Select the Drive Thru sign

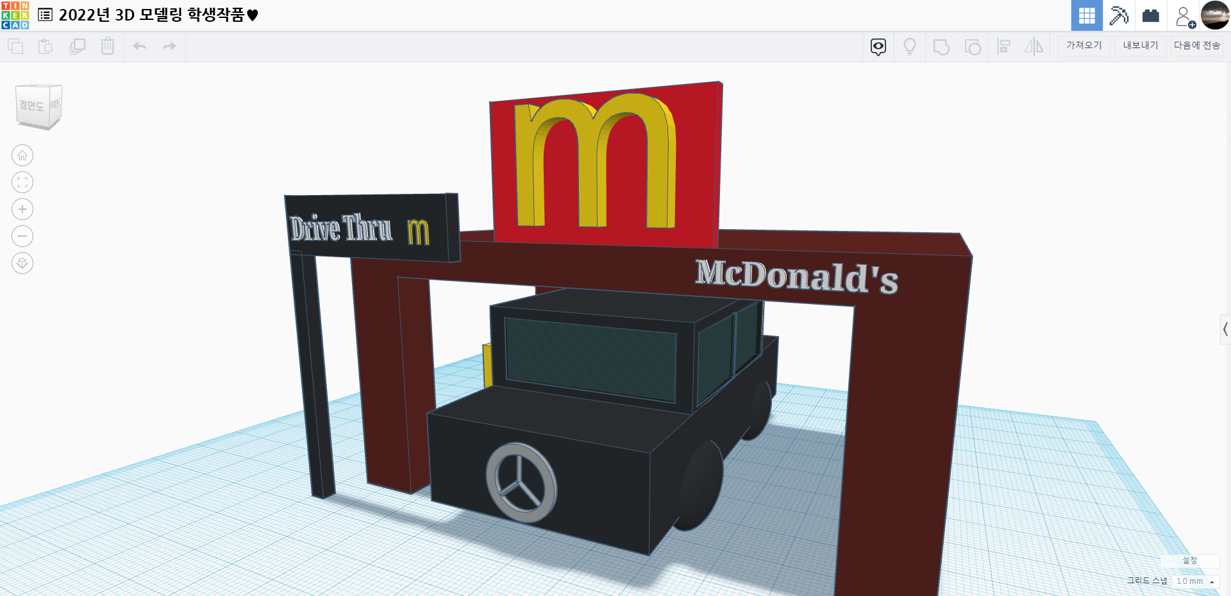372,228
